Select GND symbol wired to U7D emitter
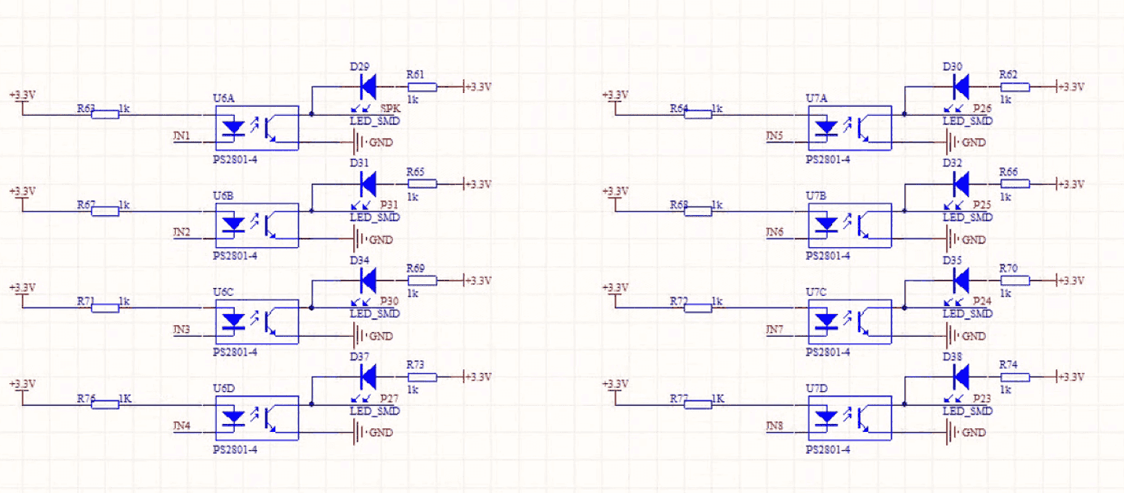The height and width of the screenshot is (493, 1124). (x=966, y=433)
